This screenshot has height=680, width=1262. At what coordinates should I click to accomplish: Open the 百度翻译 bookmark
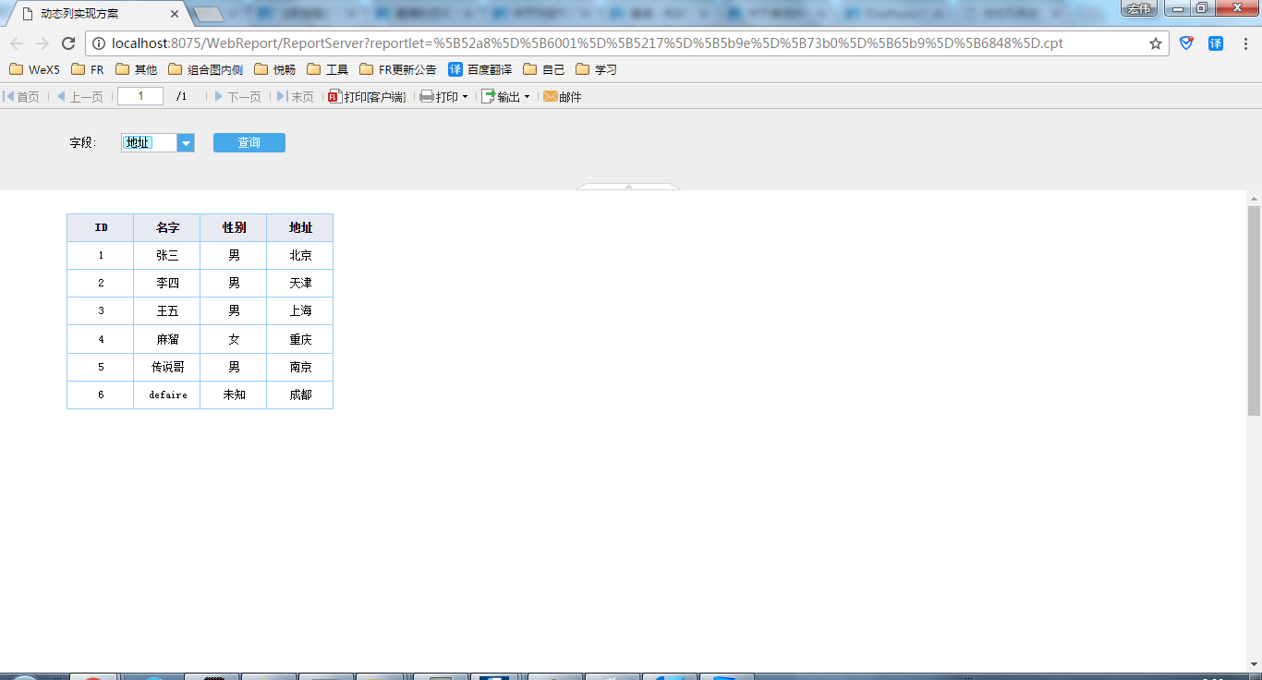[479, 69]
